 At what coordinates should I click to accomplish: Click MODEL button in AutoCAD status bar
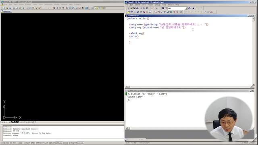click(x=81, y=143)
